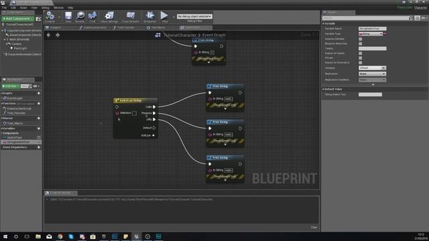The width and height of the screenshot is (429, 241).
Task: Toggle Private checkbox
Action: [x=361, y=58]
